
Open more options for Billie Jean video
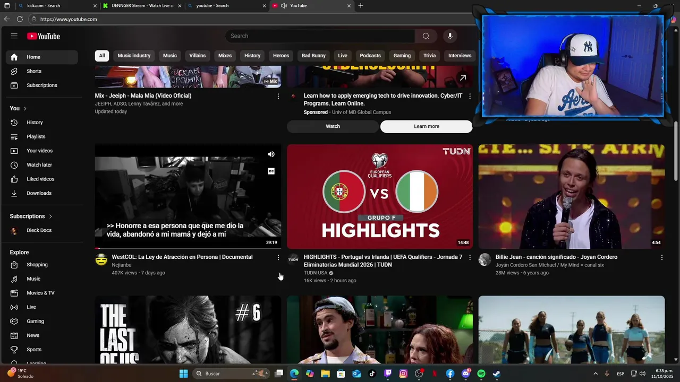661,257
